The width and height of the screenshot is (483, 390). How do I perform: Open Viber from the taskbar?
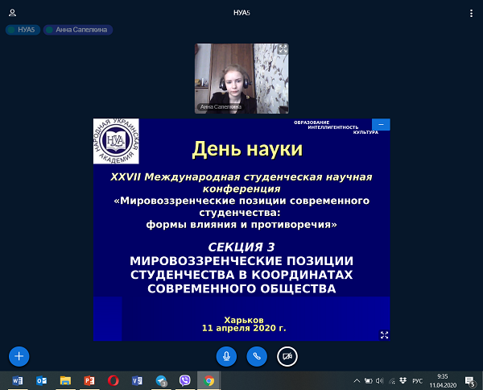coord(185,380)
